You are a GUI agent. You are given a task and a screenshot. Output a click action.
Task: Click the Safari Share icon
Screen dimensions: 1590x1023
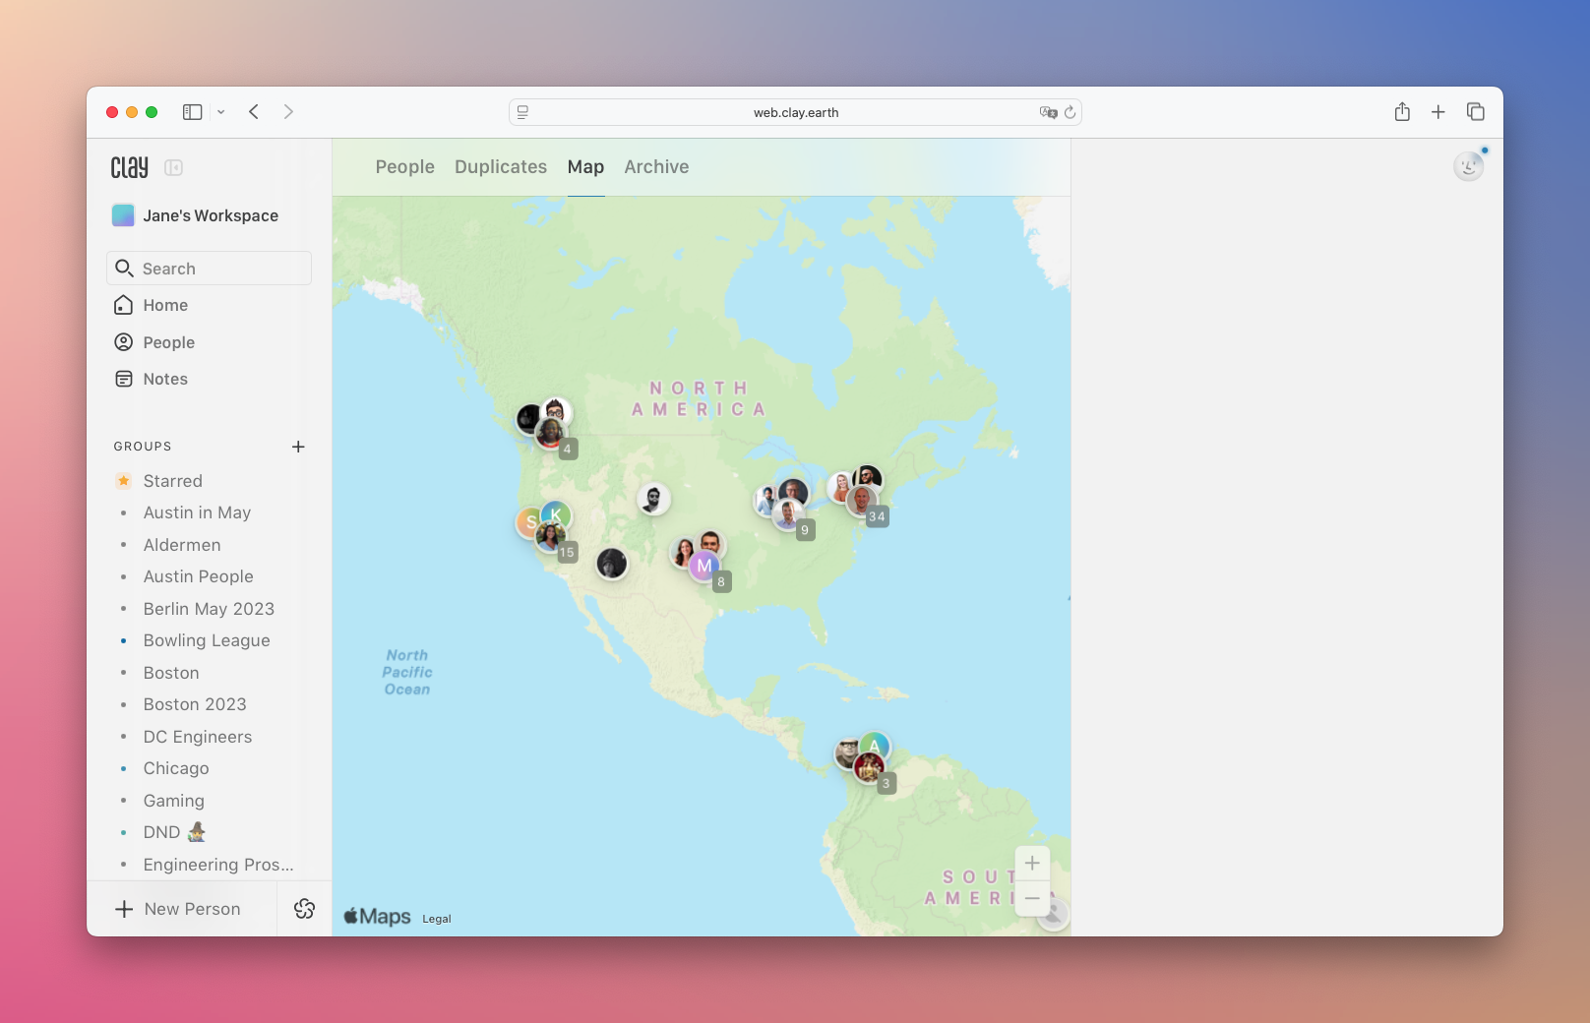(x=1402, y=112)
